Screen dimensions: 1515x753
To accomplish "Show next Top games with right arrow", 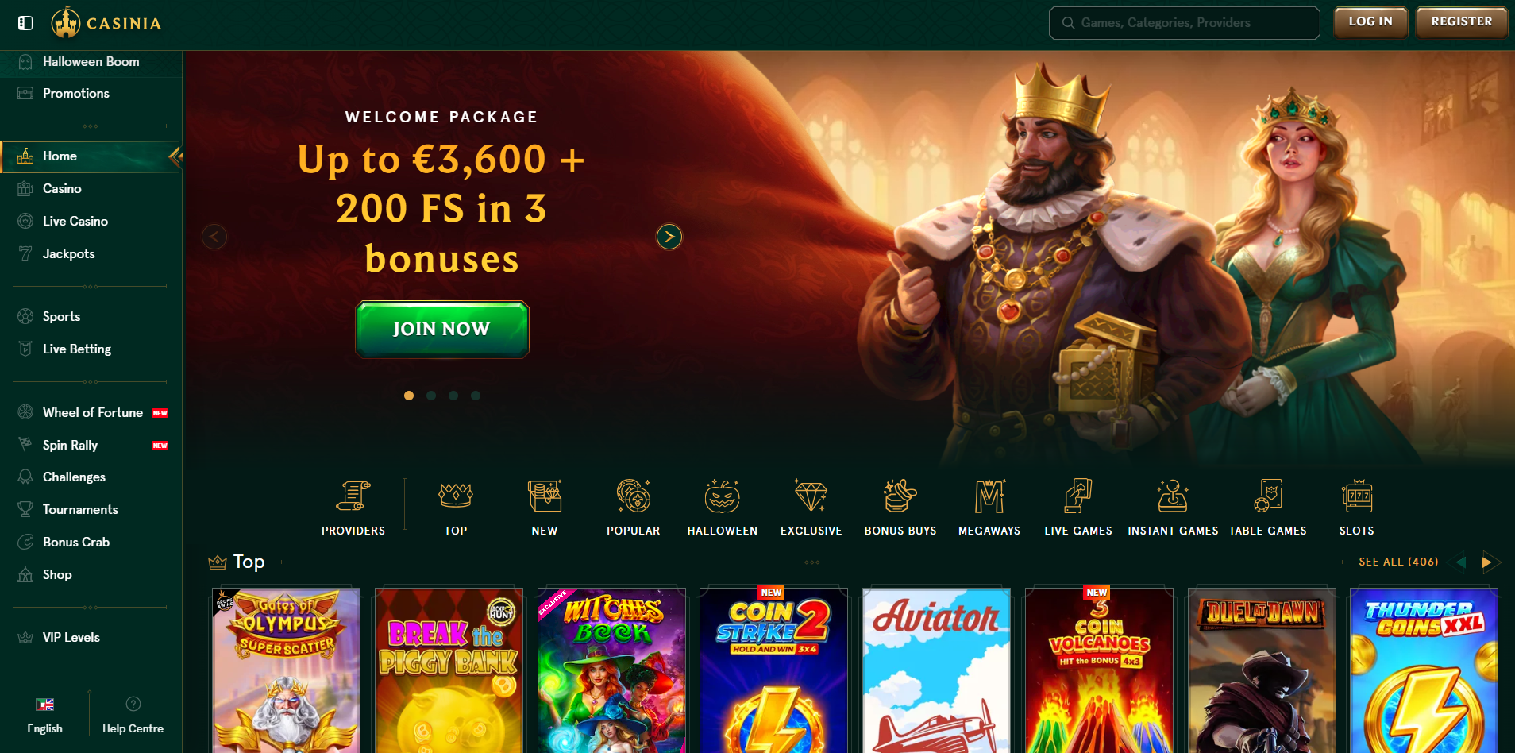I will point(1486,562).
